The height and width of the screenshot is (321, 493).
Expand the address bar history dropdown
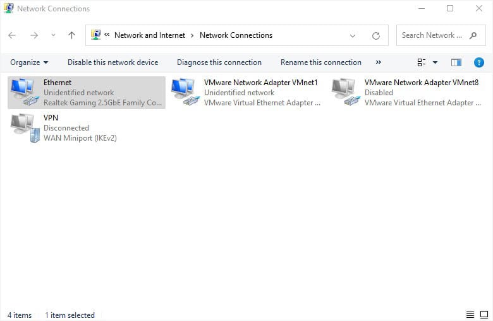pos(353,35)
